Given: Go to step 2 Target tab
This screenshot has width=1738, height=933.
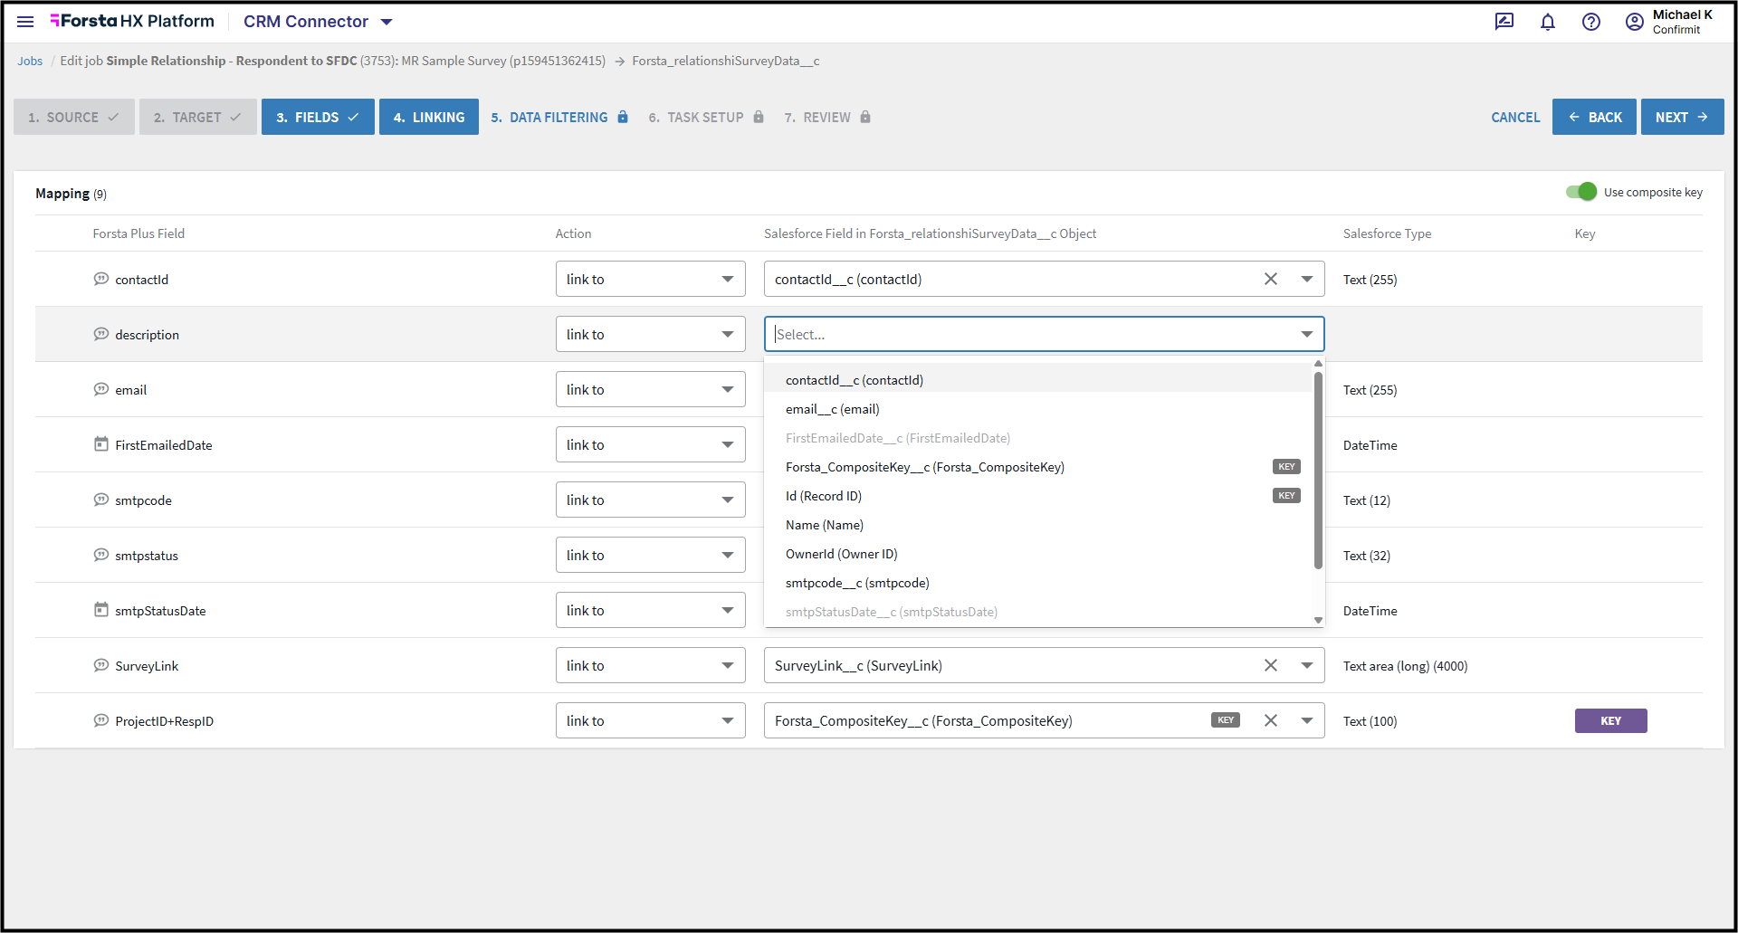Looking at the screenshot, I should point(198,117).
